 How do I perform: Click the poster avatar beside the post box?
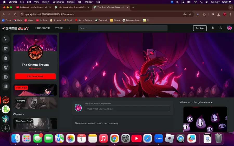(x=78, y=108)
